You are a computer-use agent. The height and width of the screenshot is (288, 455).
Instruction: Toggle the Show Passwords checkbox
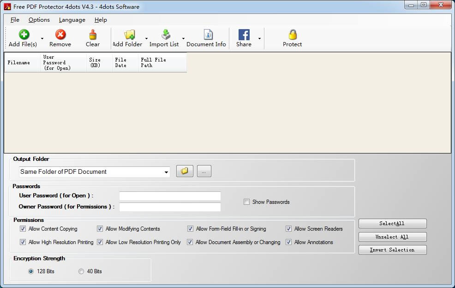coord(247,202)
